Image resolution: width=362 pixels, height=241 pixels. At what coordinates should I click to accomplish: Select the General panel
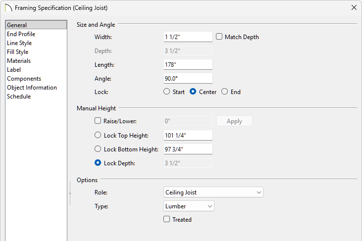pyautogui.click(x=36, y=25)
